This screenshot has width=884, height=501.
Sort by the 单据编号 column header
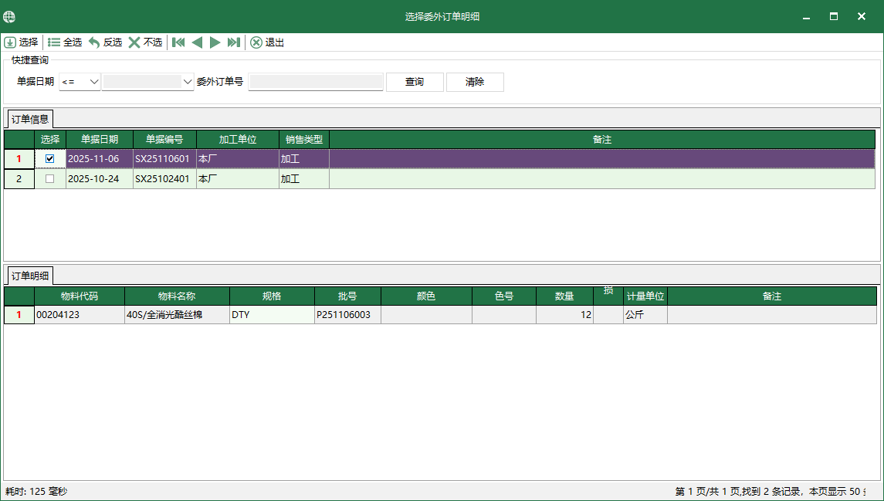[164, 140]
